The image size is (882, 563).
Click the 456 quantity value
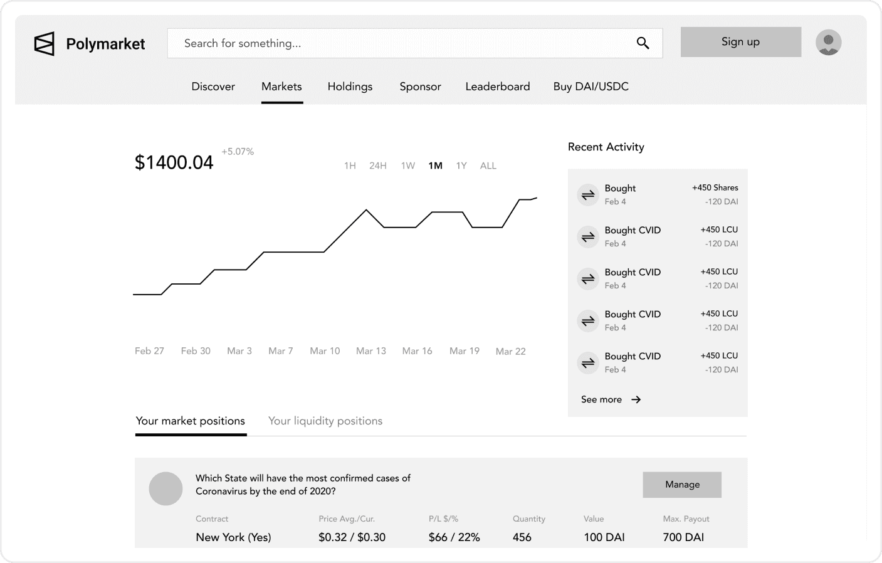(522, 537)
